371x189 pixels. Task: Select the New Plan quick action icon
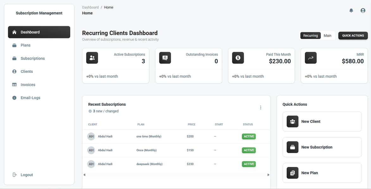[292, 173]
